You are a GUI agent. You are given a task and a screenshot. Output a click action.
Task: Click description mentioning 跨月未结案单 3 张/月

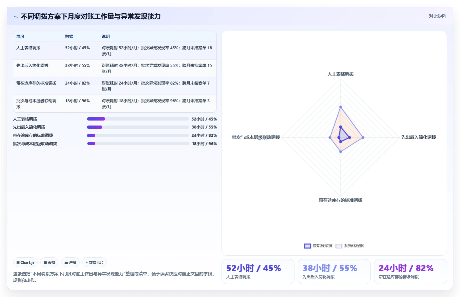[x=156, y=104]
